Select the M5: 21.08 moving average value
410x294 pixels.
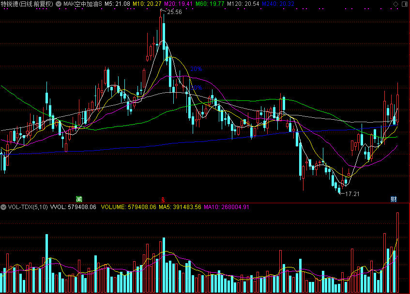tap(118, 4)
